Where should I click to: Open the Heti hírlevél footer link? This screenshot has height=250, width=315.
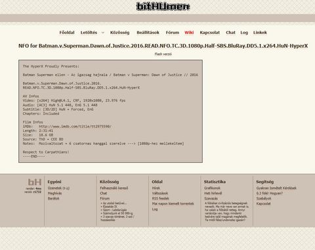click(x=213, y=193)
